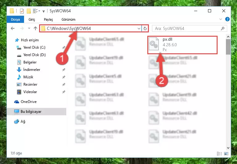Click the address bar path C:\Windows\SysWOW64
This screenshot has width=237, height=164.
tap(69, 28)
